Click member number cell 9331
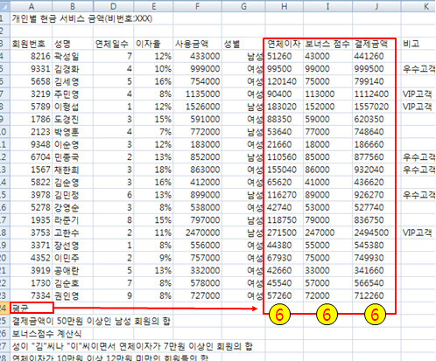Image resolution: width=436 pixels, height=361 pixels. (x=32, y=69)
